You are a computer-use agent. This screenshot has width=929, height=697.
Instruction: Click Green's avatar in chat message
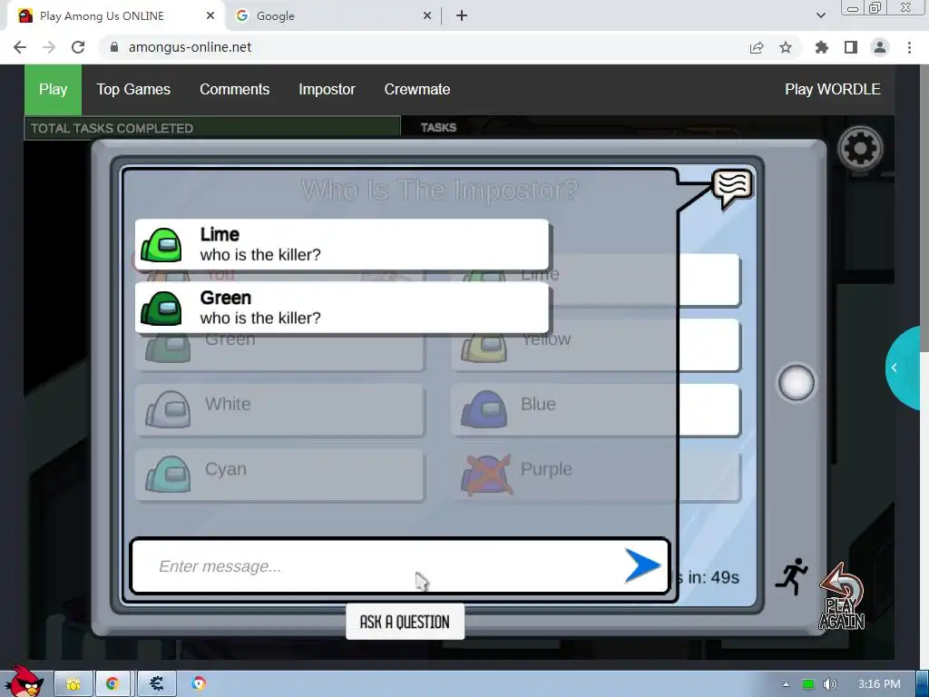pos(161,309)
